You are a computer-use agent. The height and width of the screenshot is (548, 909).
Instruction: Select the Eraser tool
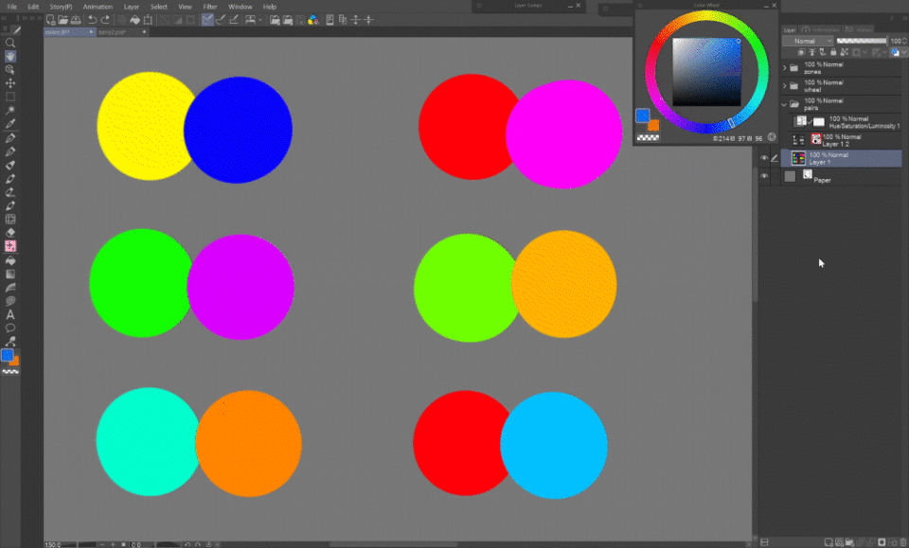click(10, 232)
